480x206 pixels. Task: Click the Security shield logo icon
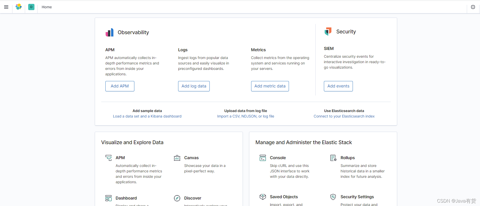(x=328, y=32)
